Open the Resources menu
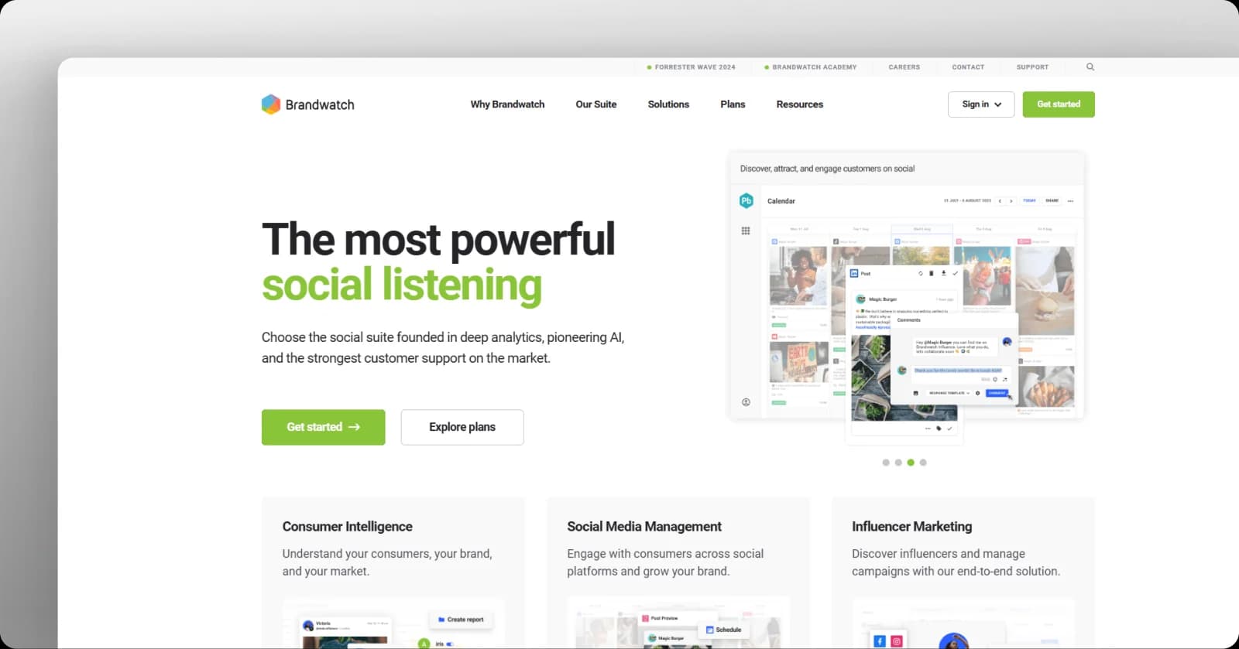The image size is (1239, 649). point(800,104)
